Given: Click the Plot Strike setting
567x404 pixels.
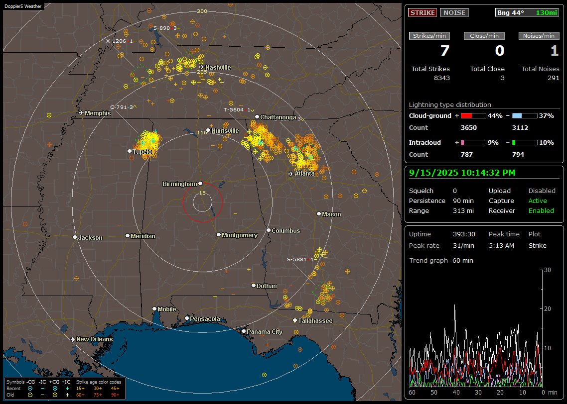Looking at the screenshot, I should [x=537, y=245].
